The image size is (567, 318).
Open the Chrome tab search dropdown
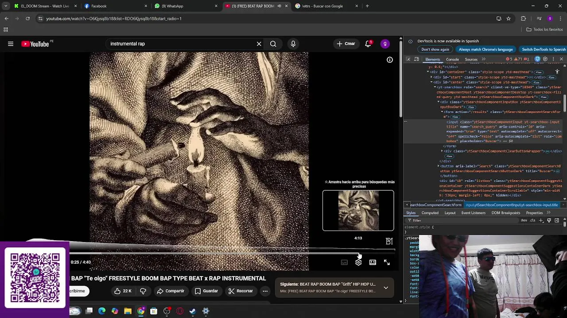pos(6,6)
